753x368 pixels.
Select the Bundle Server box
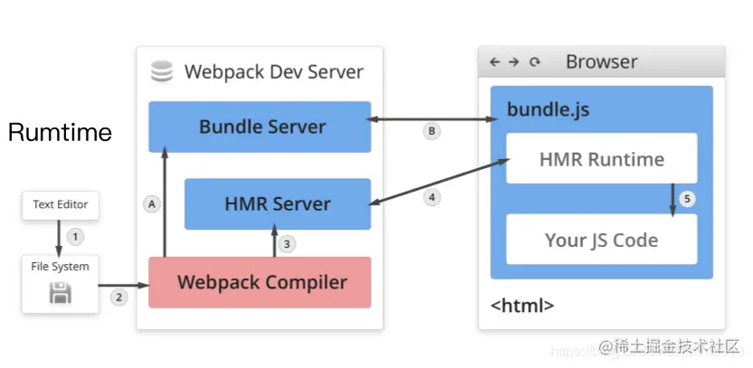click(x=259, y=127)
